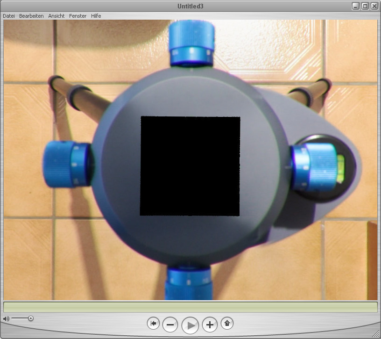
Task: Click the resize grip in window corner
Action: click(x=375, y=333)
